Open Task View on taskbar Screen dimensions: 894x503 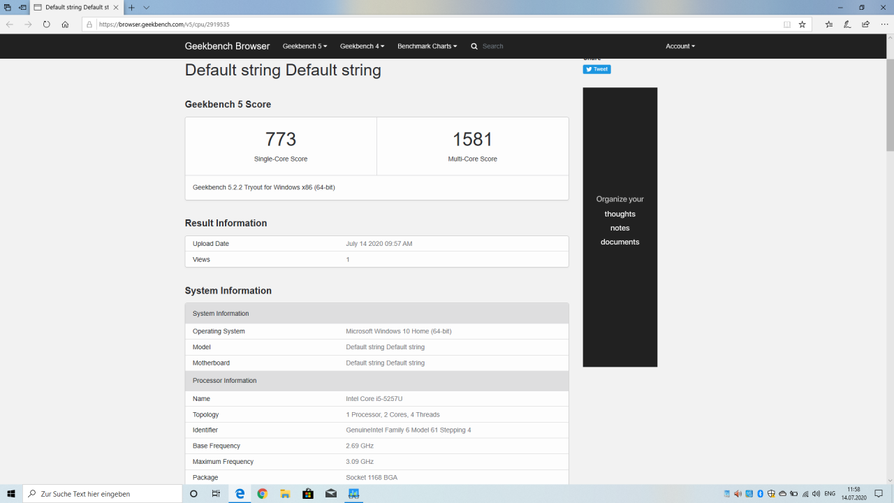(x=216, y=494)
